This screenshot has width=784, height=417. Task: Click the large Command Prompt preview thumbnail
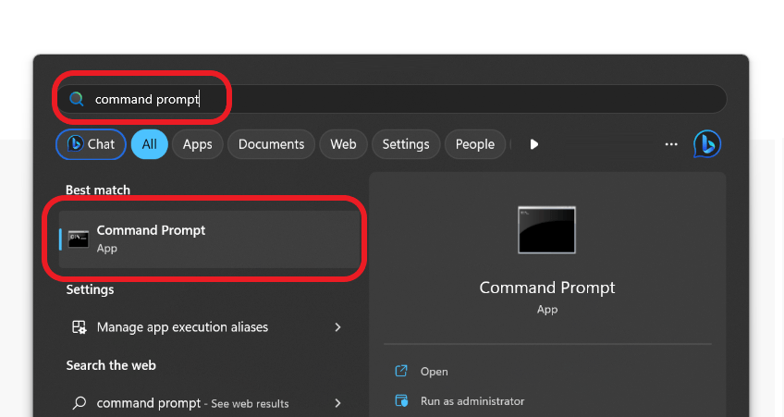[546, 230]
